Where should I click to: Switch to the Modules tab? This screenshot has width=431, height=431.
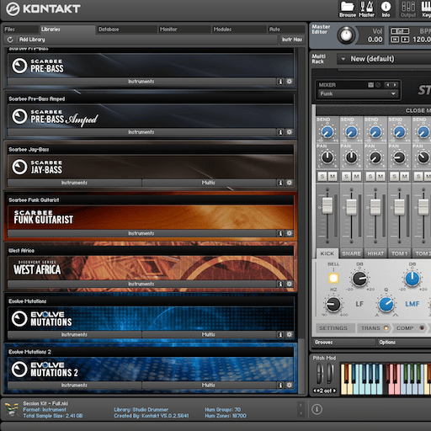[239, 29]
